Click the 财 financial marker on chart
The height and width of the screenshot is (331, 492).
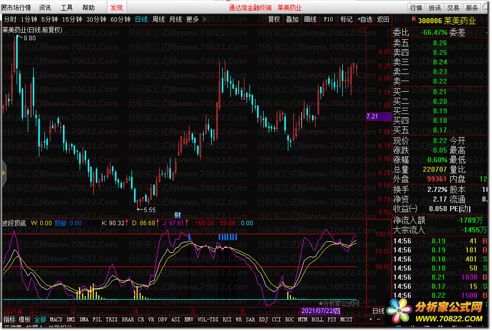(177, 215)
